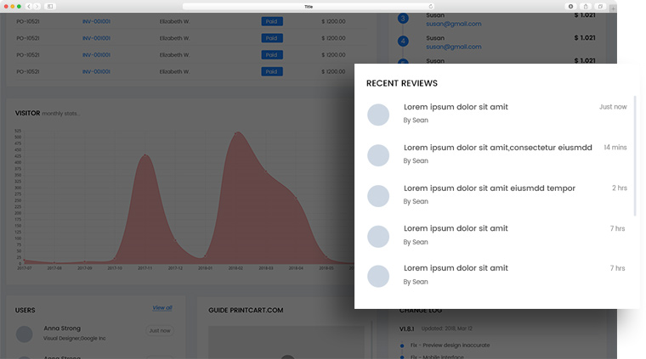Screen dimensions: 646x359
Task: Open the first INV-001001 invoice link
Action: point(96,21)
